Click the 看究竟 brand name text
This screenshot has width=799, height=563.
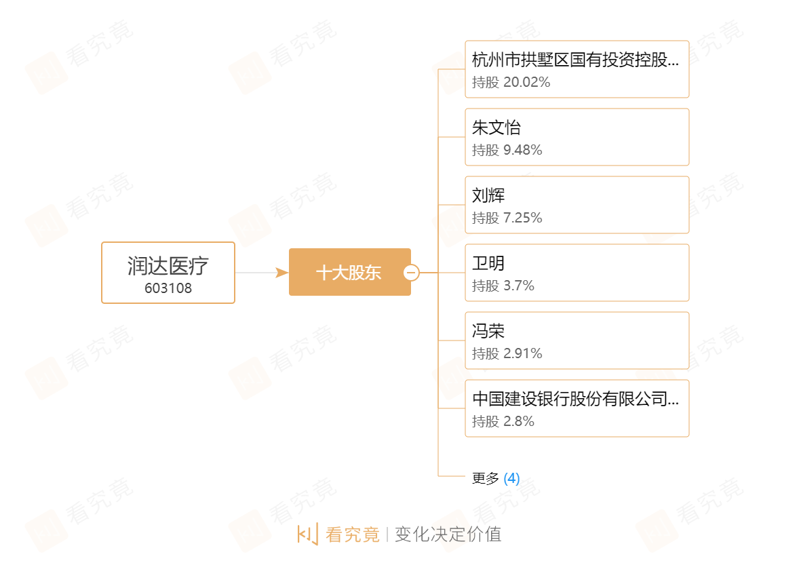(353, 535)
